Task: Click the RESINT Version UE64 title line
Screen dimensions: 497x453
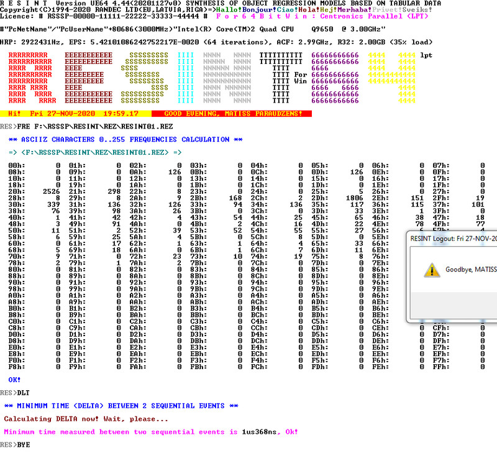Action: 221,3
